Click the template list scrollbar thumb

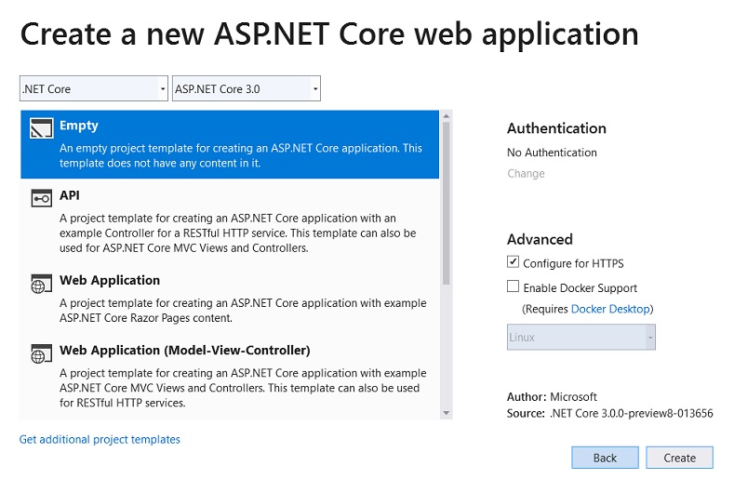click(447, 203)
